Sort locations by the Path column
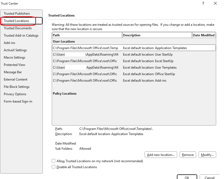Viewport: 224px width, 179px height. 87,35
